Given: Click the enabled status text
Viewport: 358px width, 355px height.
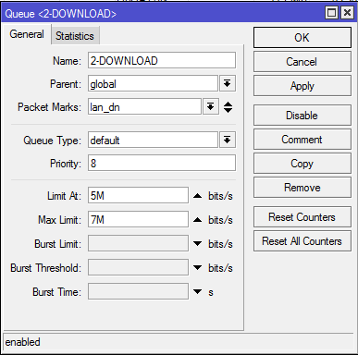Looking at the screenshot, I should [22, 342].
